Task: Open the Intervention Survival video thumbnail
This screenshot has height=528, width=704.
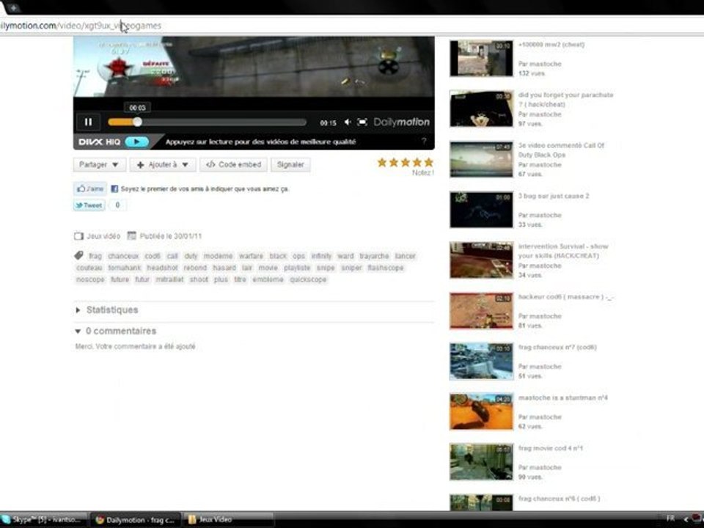Action: [x=481, y=260]
